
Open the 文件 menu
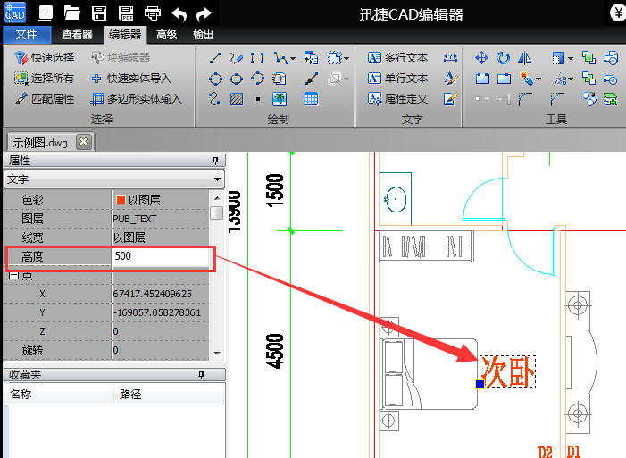coord(27,35)
